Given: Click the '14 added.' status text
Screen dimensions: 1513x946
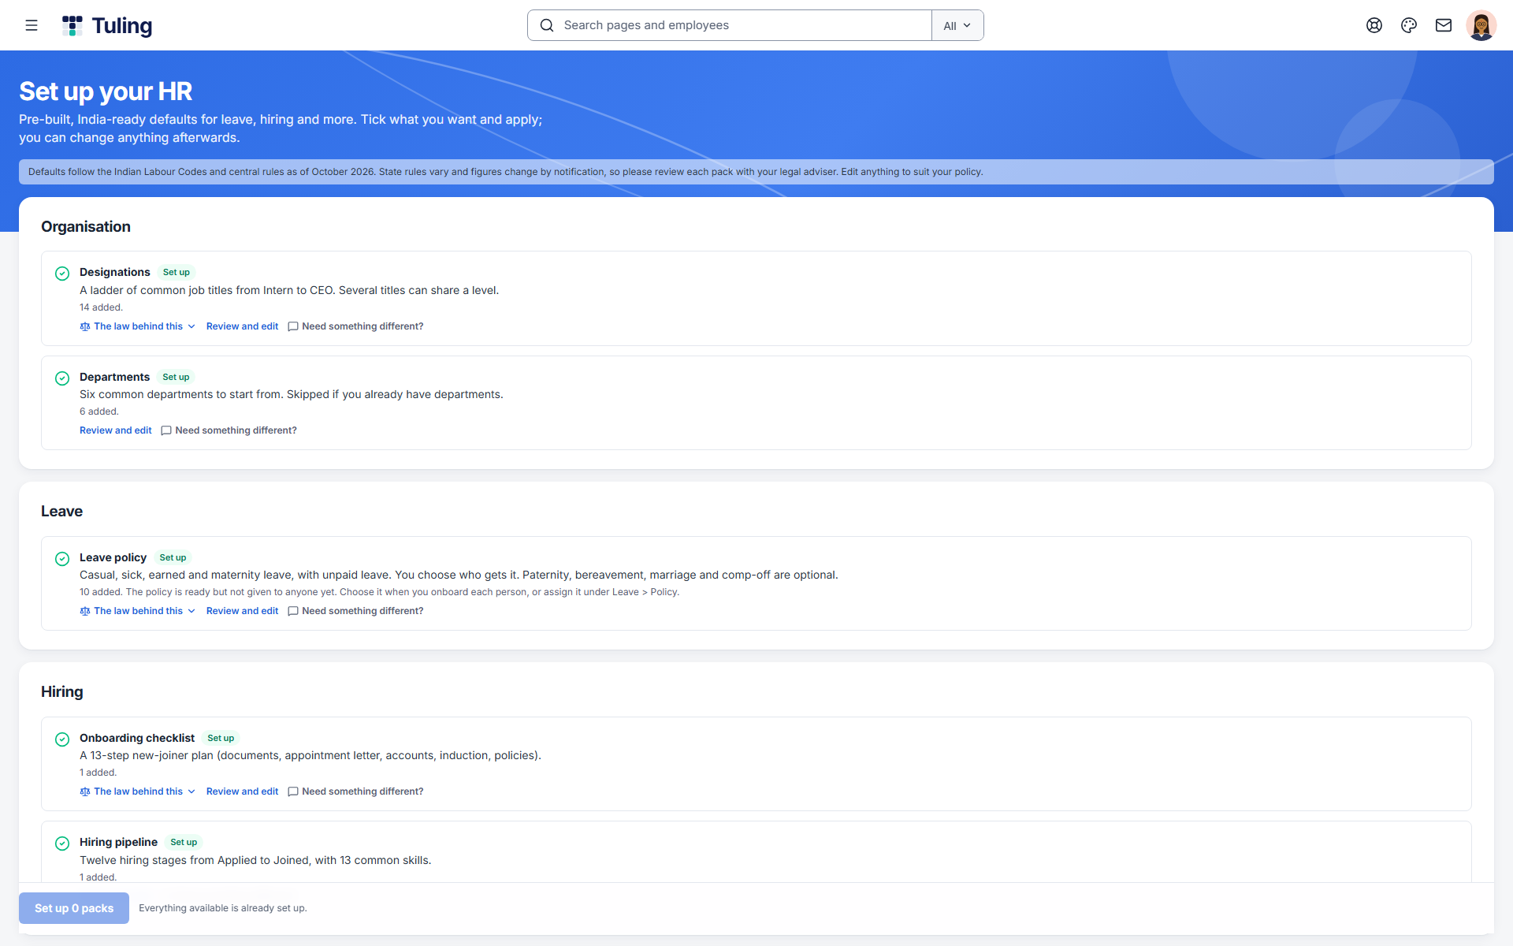Looking at the screenshot, I should tap(101, 307).
